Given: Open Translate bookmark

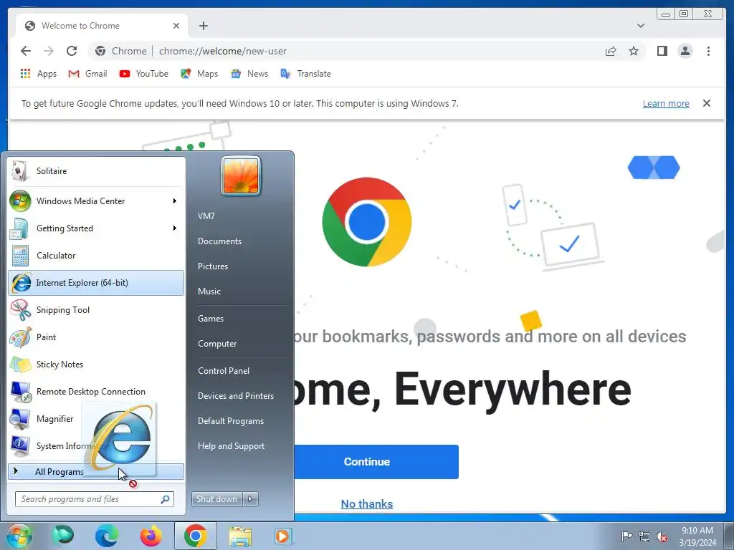Looking at the screenshot, I should (x=305, y=74).
